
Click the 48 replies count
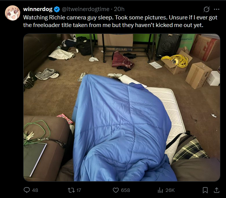(x=35, y=190)
